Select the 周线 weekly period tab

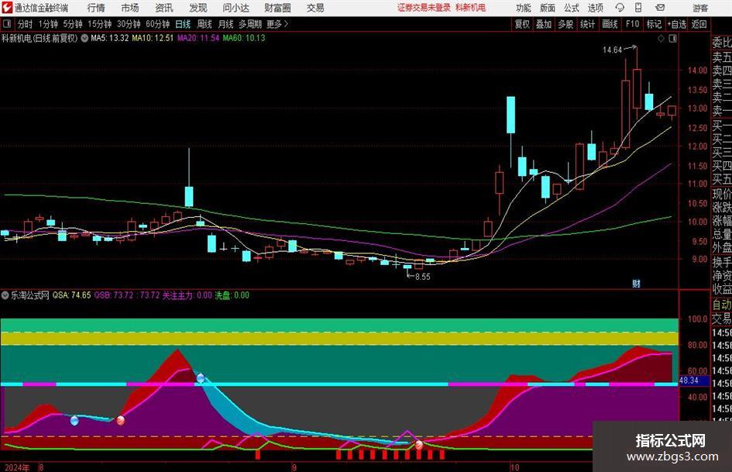(204, 24)
